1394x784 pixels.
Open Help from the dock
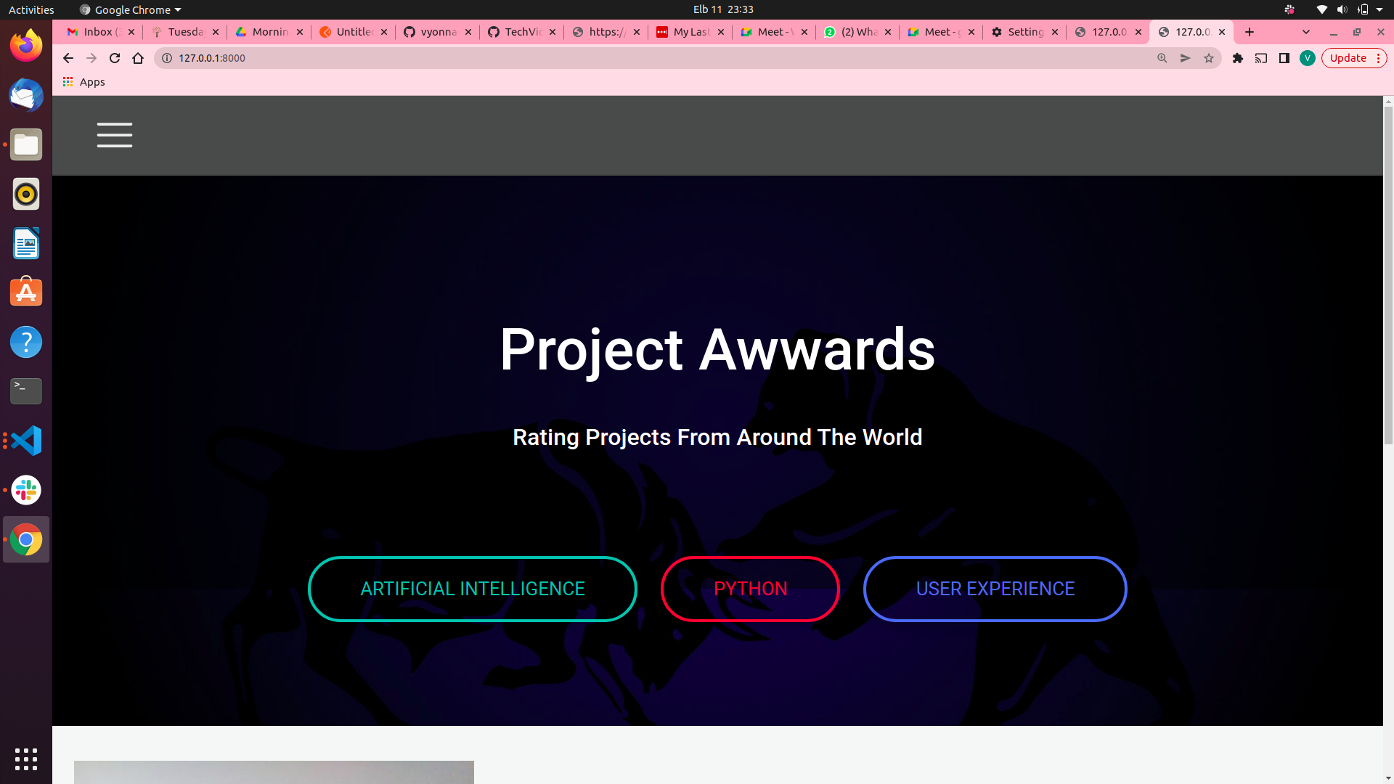click(x=26, y=342)
